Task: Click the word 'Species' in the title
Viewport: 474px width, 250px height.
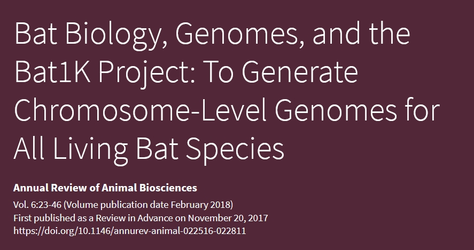Action: (x=235, y=149)
